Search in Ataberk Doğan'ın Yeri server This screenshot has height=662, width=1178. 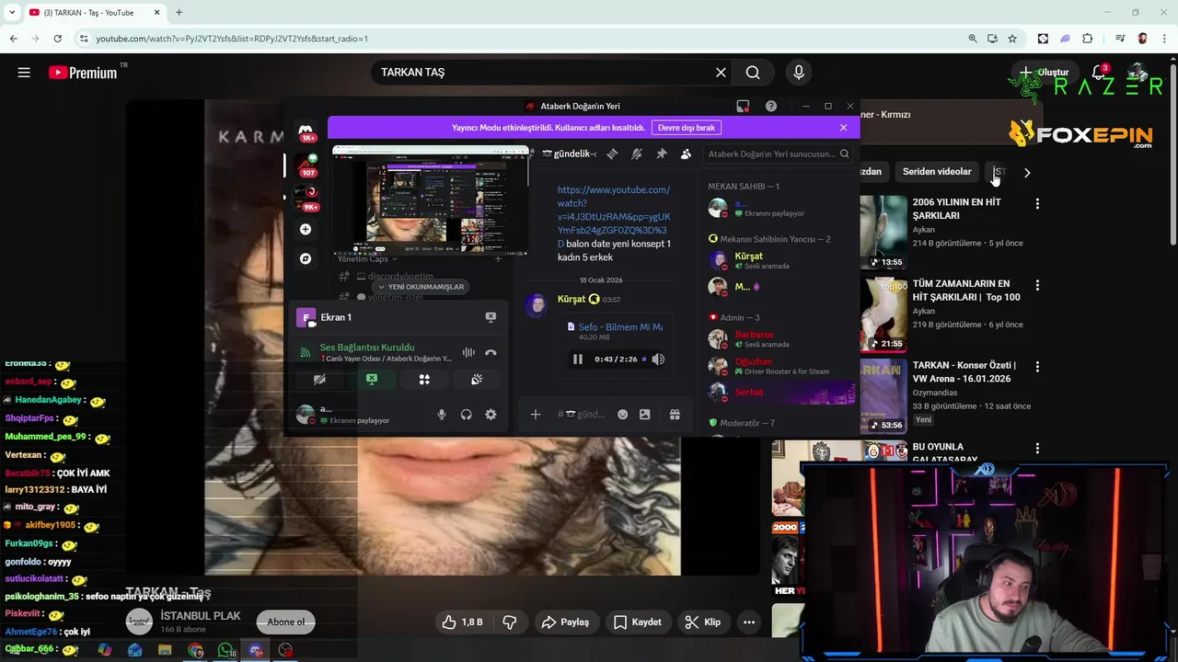(x=779, y=154)
